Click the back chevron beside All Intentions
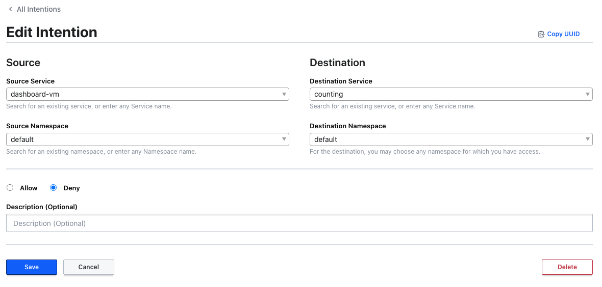 (10, 9)
